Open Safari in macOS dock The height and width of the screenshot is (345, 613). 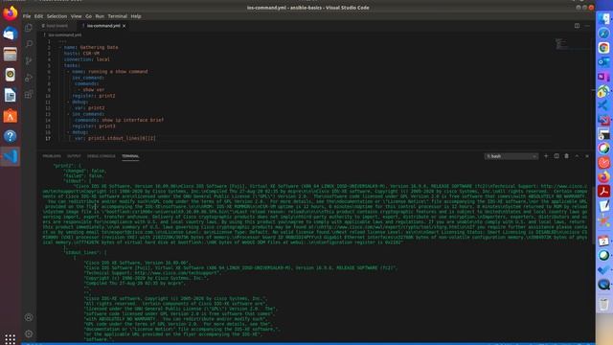pos(603,34)
